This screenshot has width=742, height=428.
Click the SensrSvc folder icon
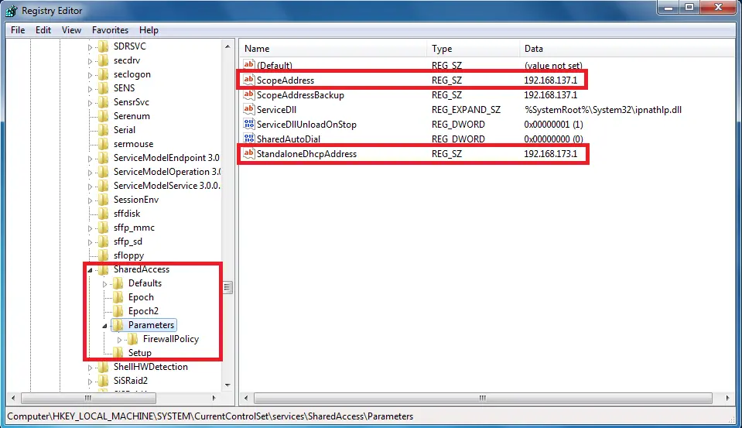click(104, 102)
